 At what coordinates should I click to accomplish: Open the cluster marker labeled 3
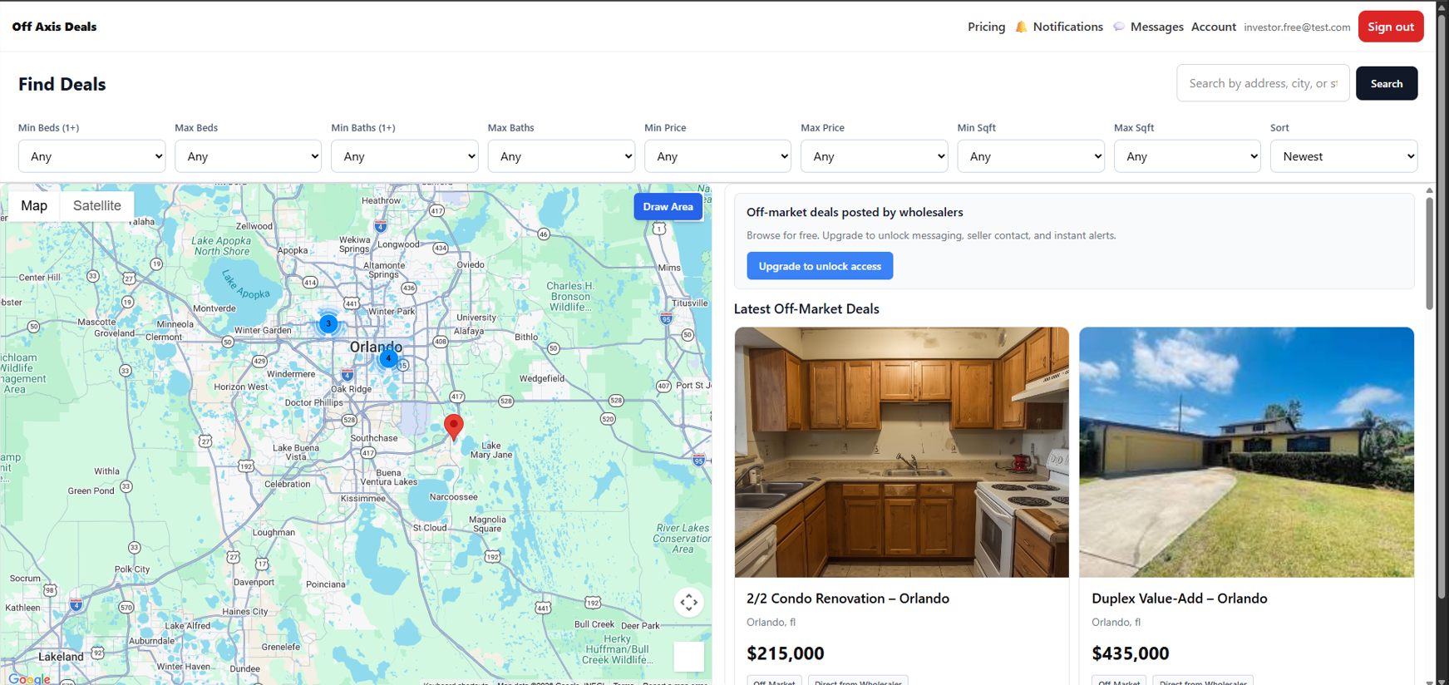pos(328,323)
